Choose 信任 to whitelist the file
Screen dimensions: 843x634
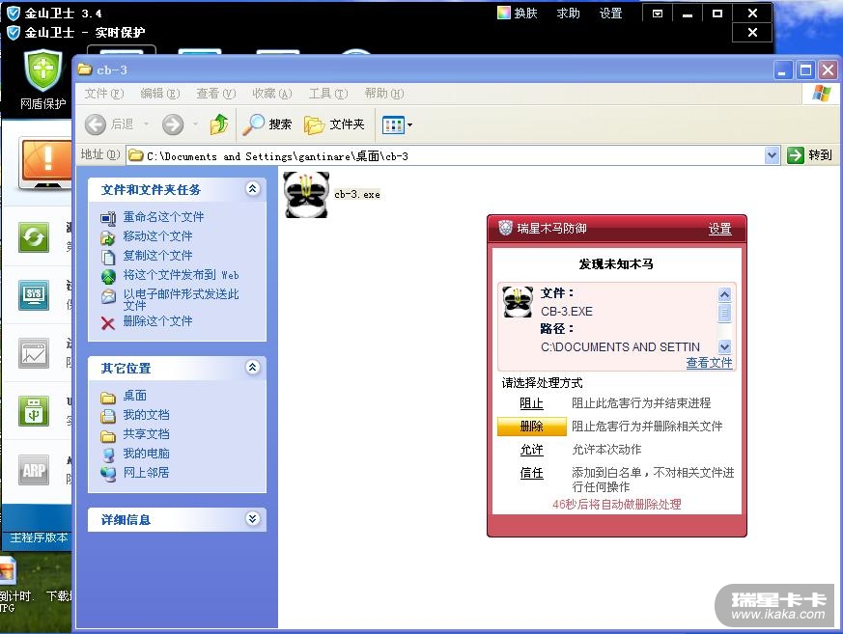coord(531,473)
